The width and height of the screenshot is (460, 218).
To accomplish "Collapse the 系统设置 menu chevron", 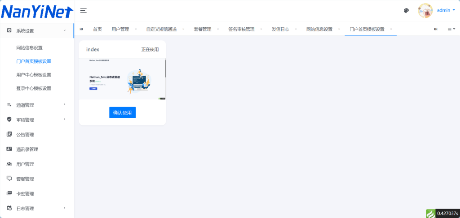I will click(x=64, y=30).
